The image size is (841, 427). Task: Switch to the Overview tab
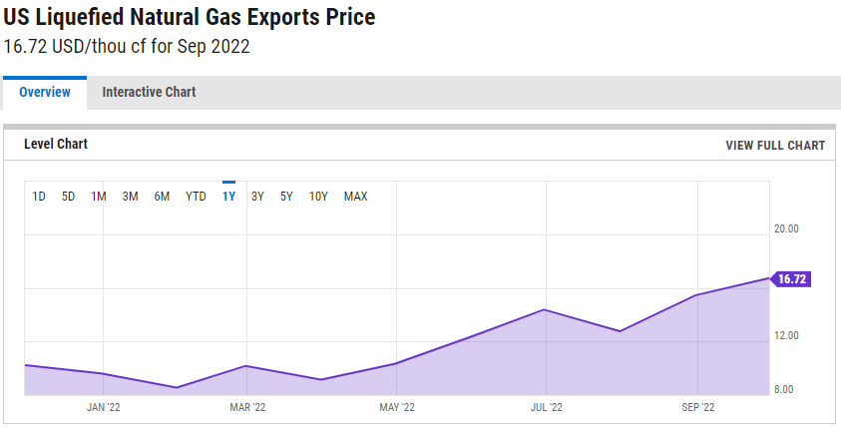pos(45,92)
